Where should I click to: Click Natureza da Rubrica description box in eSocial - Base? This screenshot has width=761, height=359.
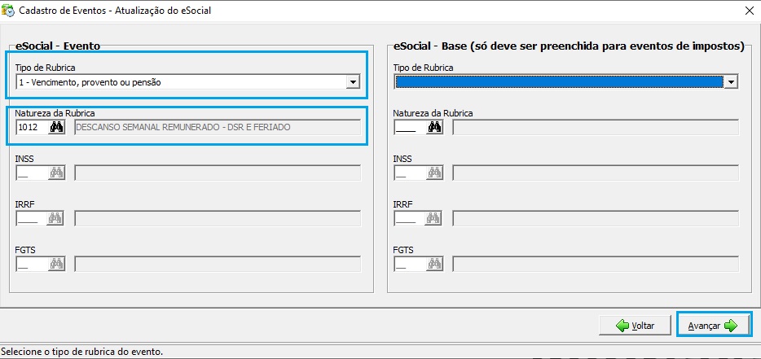(x=596, y=128)
